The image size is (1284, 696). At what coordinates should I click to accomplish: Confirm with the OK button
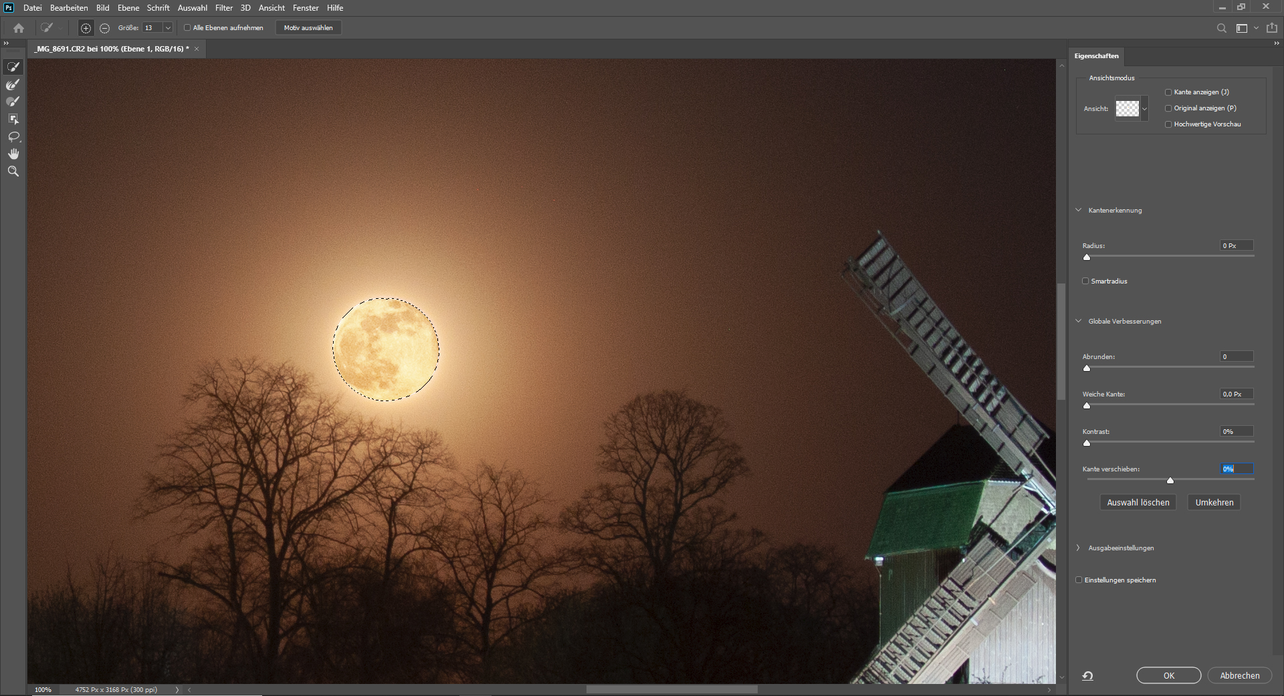tap(1169, 676)
